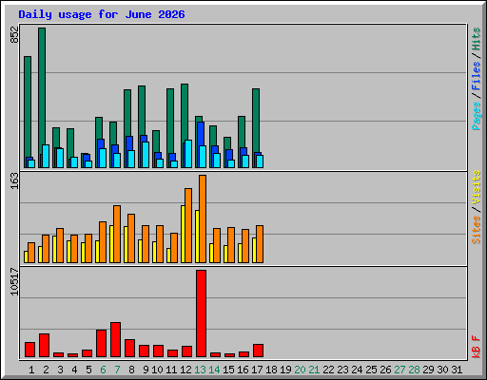The height and width of the screenshot is (380, 487).
Task: Click day 18 on the x-axis
Action: (x=271, y=370)
